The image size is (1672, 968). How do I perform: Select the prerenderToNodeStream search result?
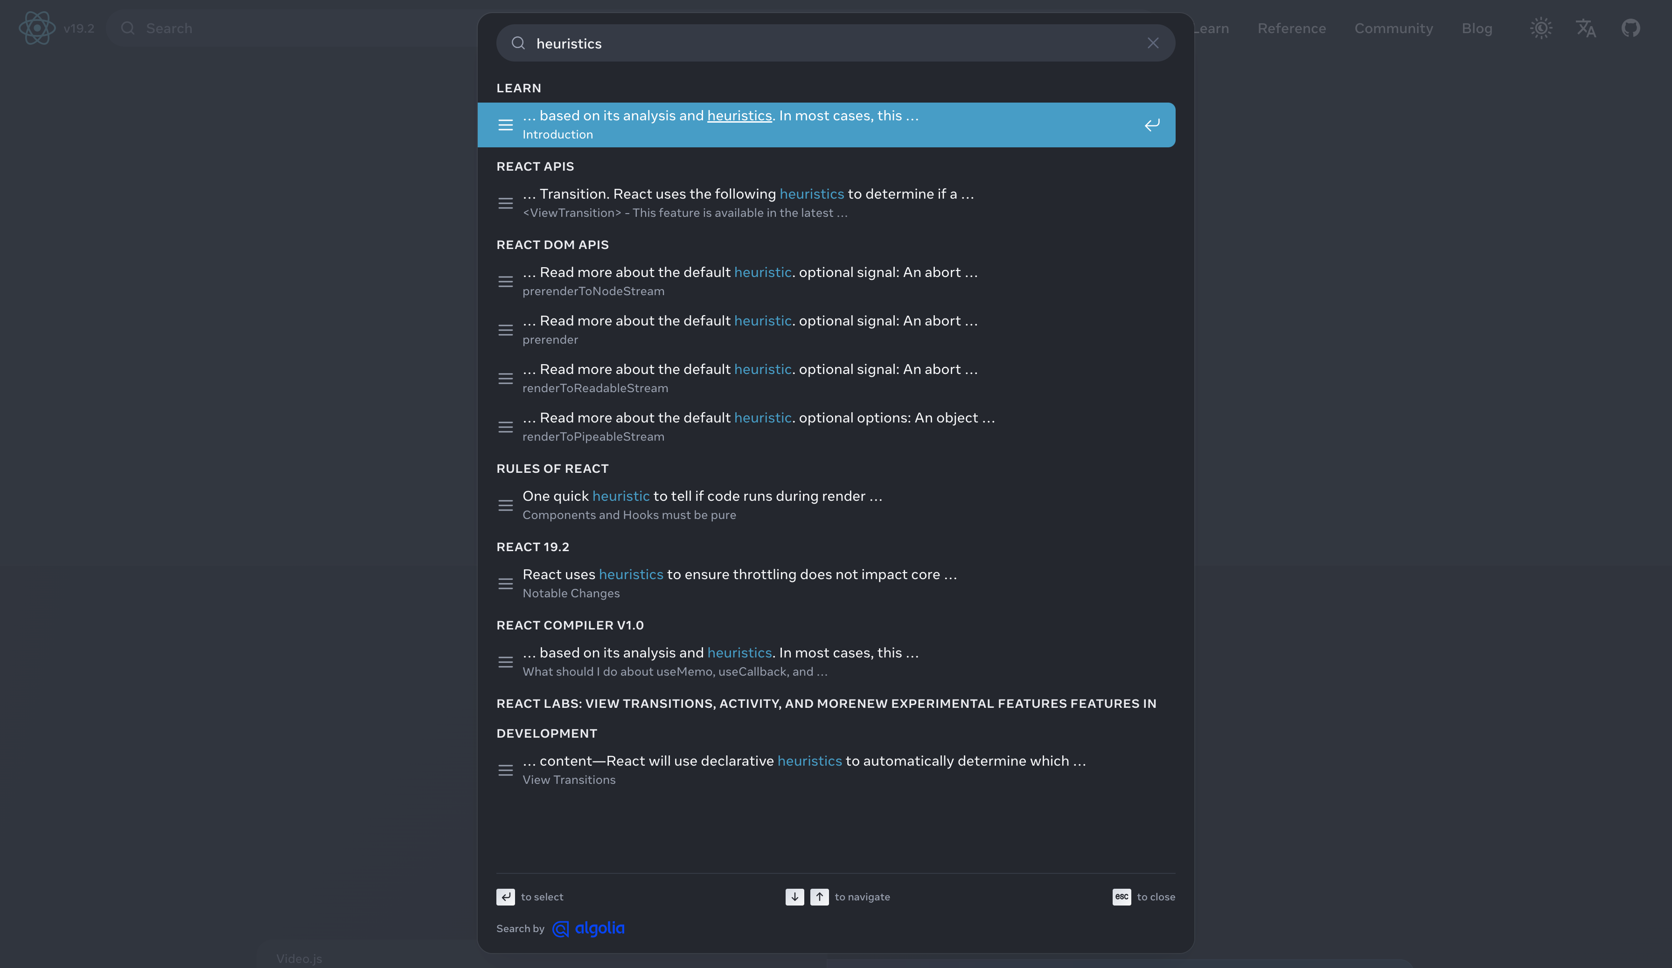point(750,280)
